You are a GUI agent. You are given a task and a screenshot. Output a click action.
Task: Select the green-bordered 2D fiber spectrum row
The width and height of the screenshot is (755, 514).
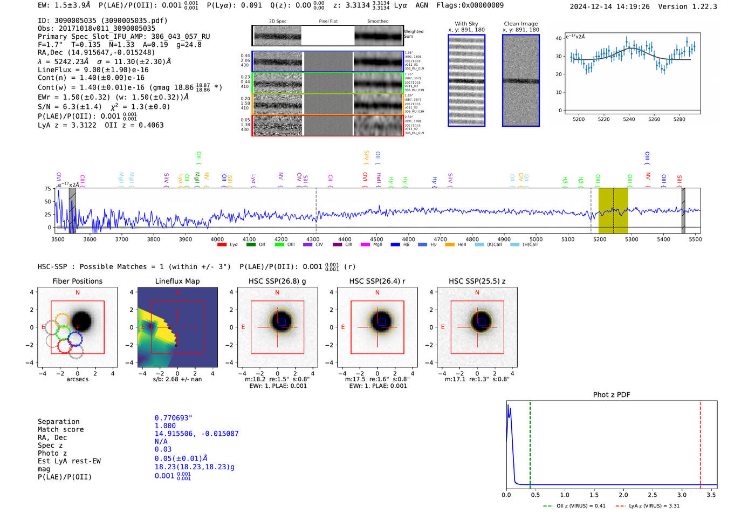(328, 83)
